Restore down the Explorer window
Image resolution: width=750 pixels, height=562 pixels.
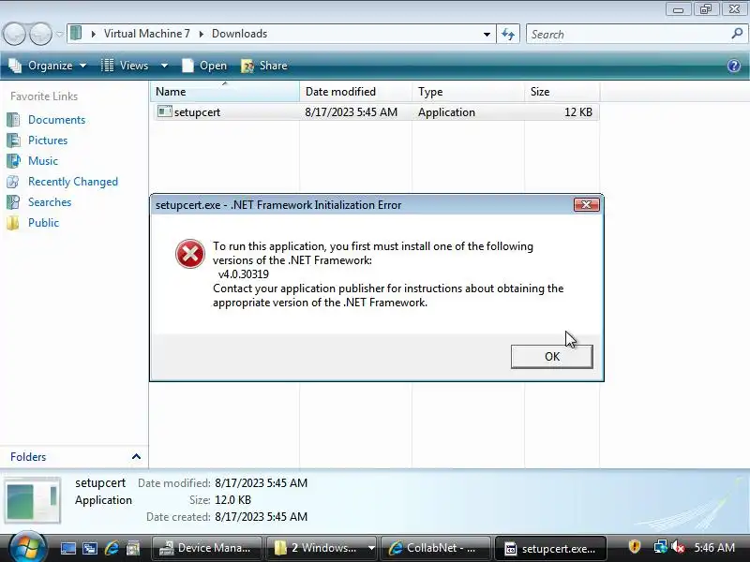pos(706,9)
